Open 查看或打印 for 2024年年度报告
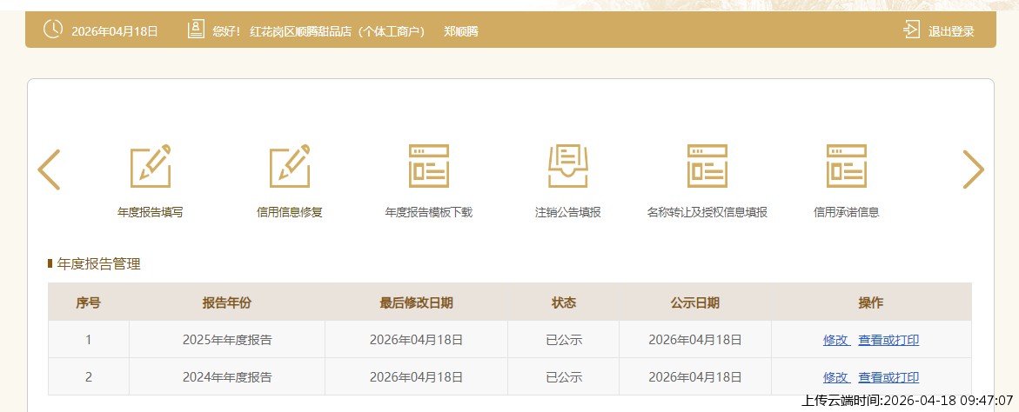The height and width of the screenshot is (412, 1019). (888, 377)
